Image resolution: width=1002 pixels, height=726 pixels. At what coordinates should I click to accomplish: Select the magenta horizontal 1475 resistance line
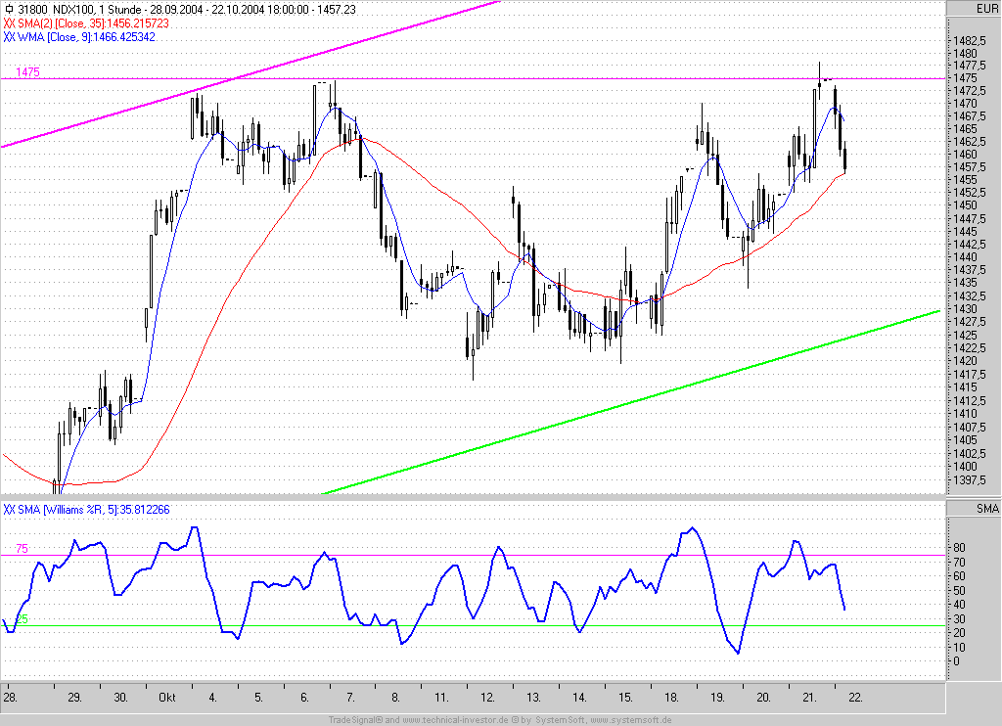click(473, 78)
